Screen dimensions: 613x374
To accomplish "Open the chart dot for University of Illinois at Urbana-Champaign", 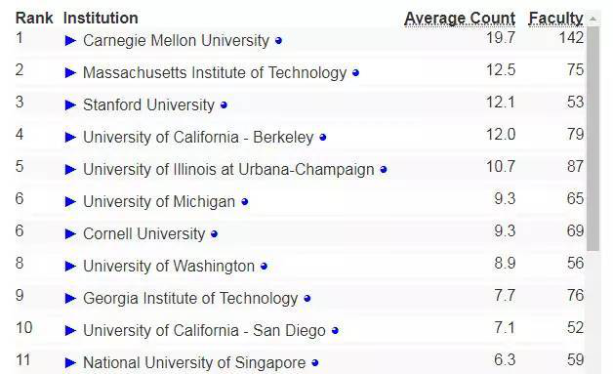I will point(383,169).
